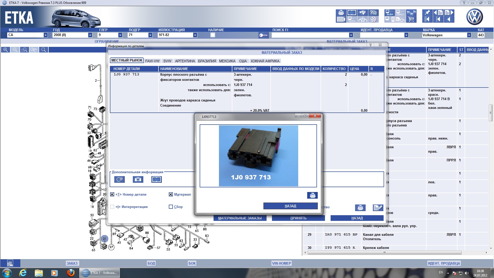Click the key icon next to availability field
The width and height of the screenshot is (494, 278).
(263, 35)
